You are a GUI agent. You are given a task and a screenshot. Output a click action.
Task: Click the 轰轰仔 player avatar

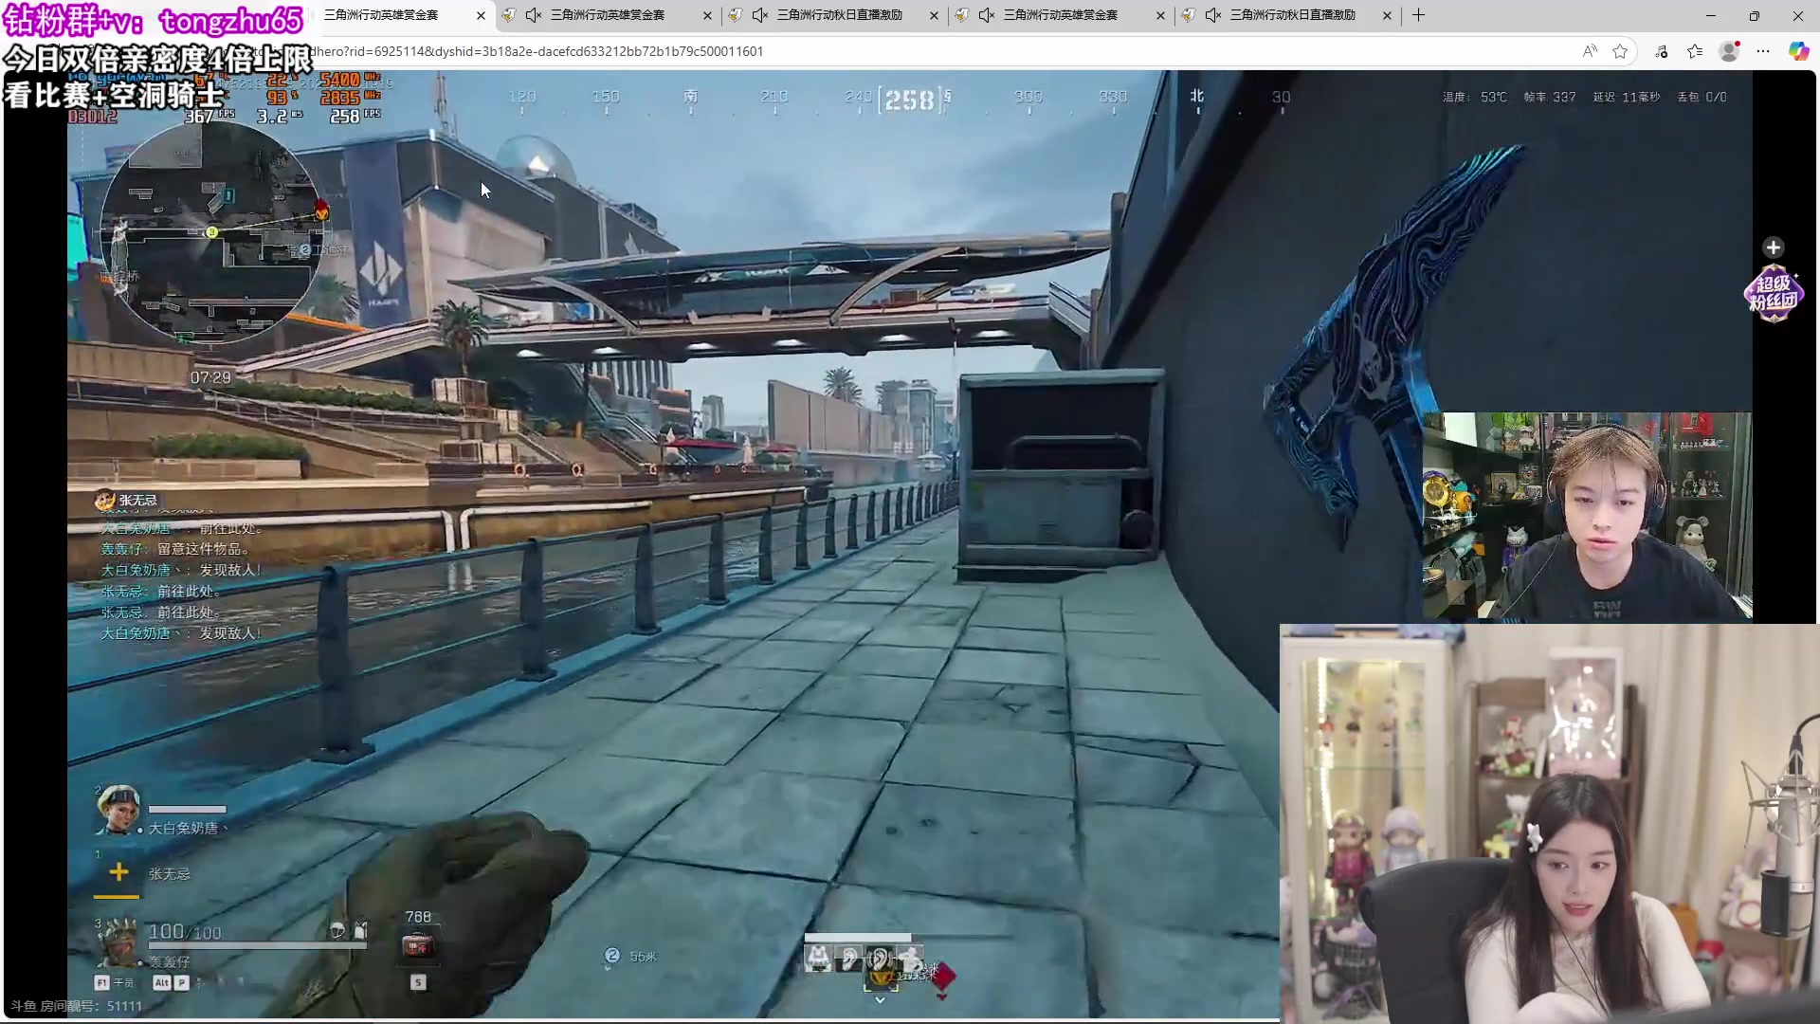[x=118, y=943]
